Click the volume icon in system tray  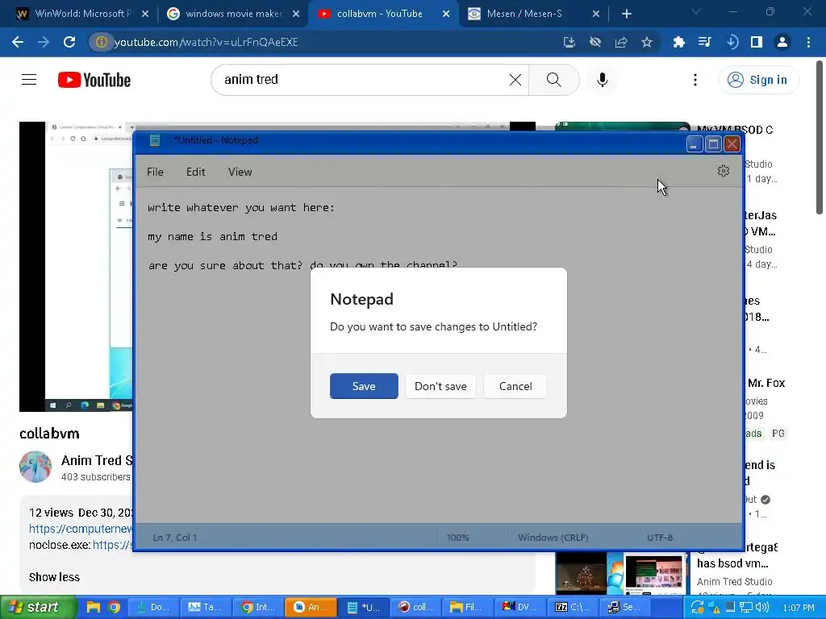pyautogui.click(x=762, y=607)
